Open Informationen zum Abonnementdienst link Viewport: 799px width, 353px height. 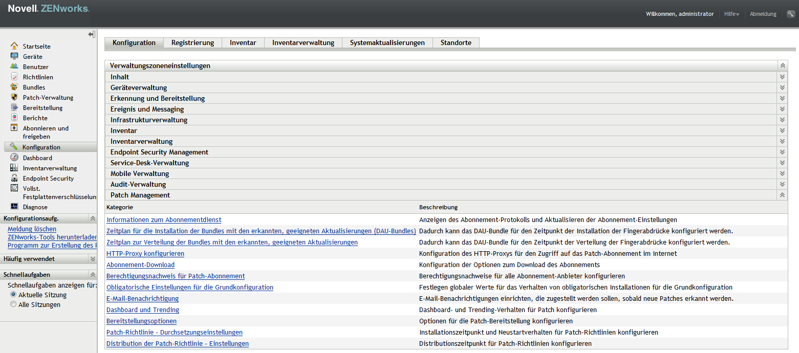coord(164,219)
